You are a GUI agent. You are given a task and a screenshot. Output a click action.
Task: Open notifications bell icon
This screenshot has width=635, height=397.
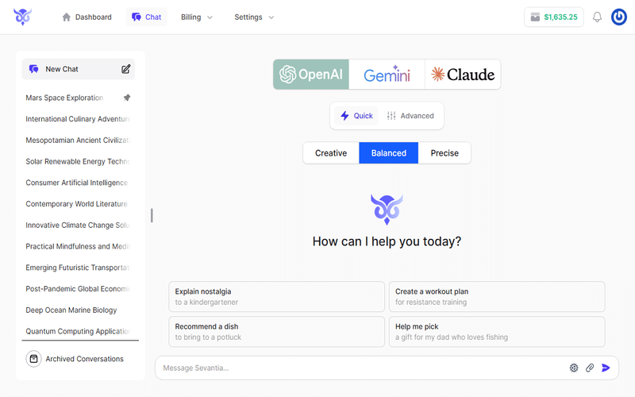598,17
